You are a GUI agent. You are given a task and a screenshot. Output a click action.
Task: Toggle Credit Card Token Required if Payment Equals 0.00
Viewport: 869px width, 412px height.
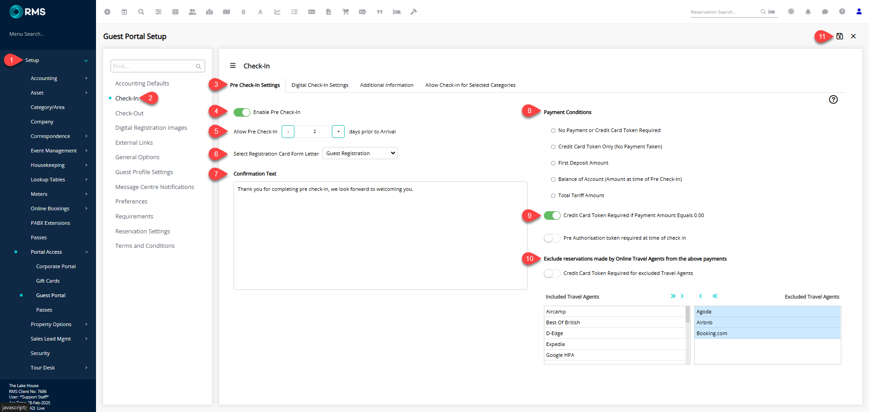552,215
